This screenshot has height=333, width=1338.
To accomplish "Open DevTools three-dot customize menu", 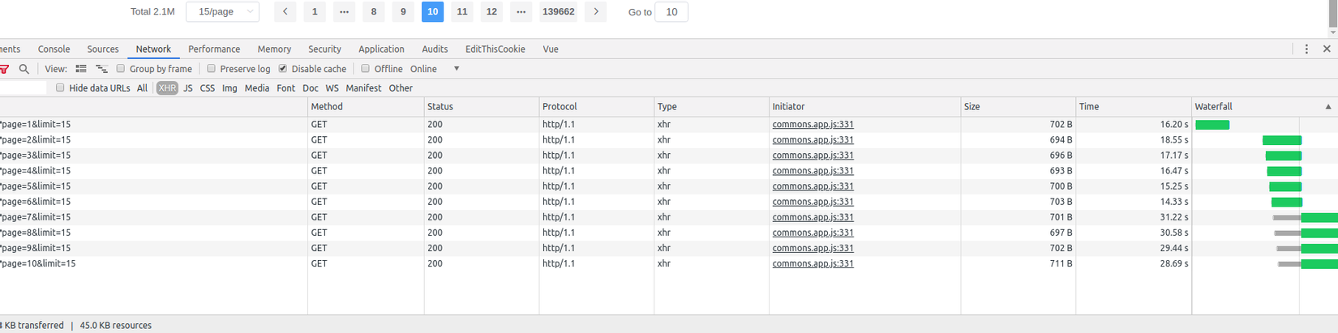I will coord(1306,49).
